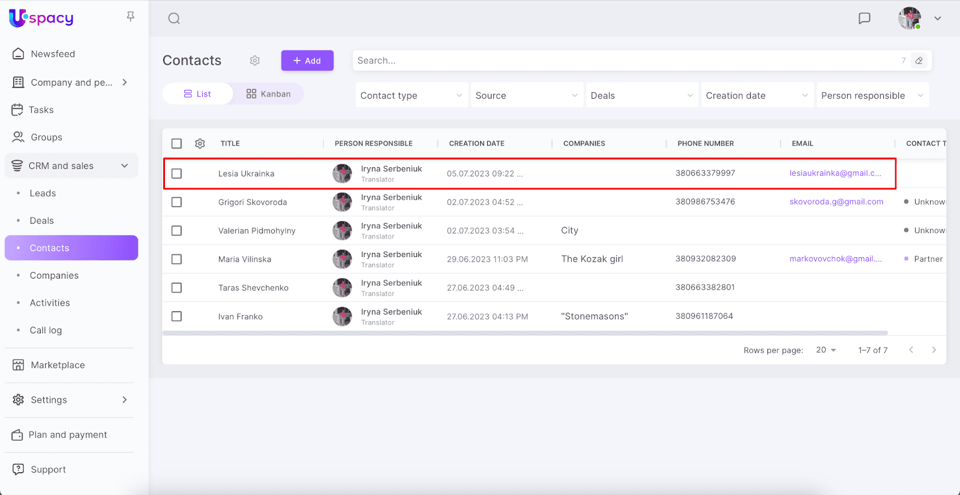The width and height of the screenshot is (960, 495).
Task: Click the skovoroda.g@gmail.com email link
Action: pos(836,202)
